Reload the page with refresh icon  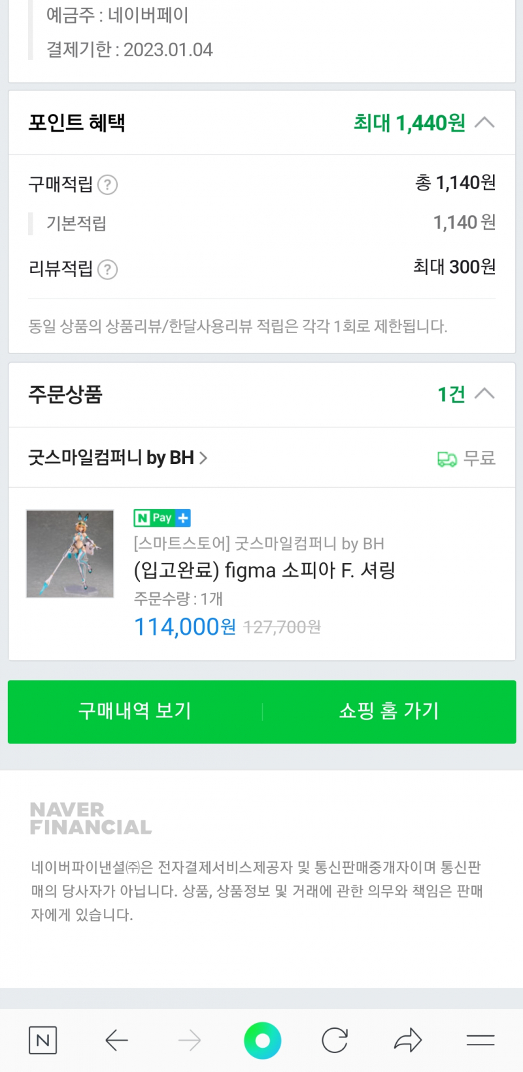tap(335, 1040)
